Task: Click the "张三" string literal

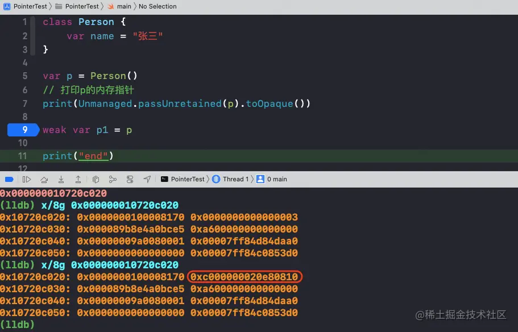Action: pyautogui.click(x=148, y=36)
